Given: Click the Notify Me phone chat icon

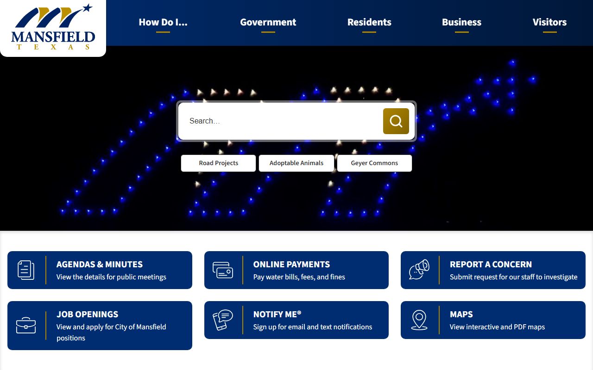Looking at the screenshot, I should [x=222, y=320].
